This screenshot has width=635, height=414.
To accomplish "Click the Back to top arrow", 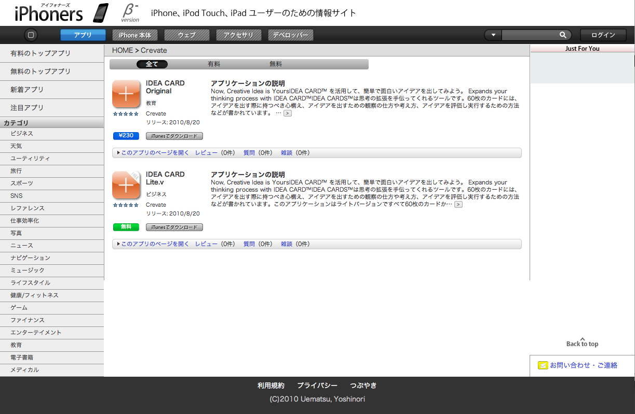I will pyautogui.click(x=582, y=342).
